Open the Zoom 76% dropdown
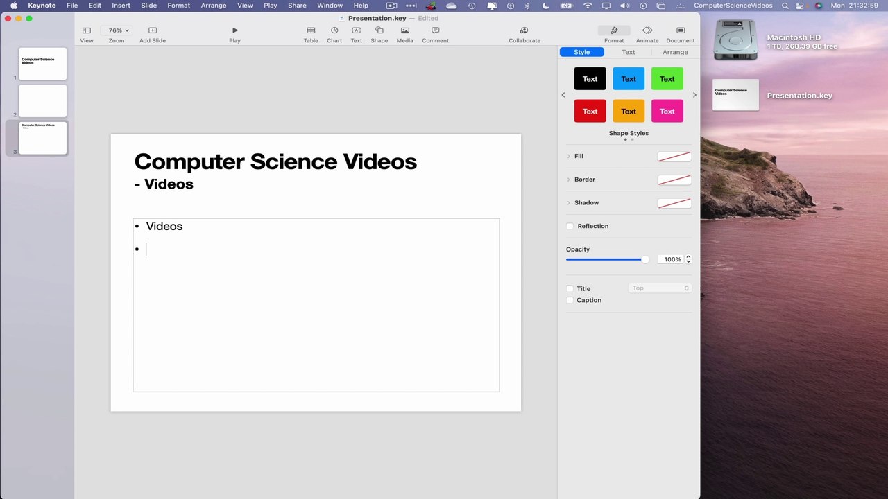Screen dimensions: 888x499 coord(117,30)
